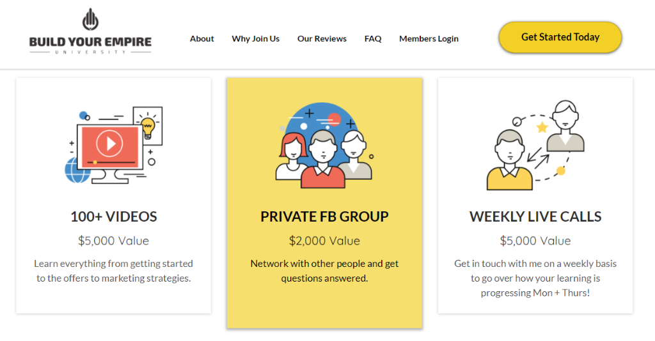This screenshot has width=655, height=341.
Task: Click the red-haired woman in the group illustration
Action: pos(292,156)
